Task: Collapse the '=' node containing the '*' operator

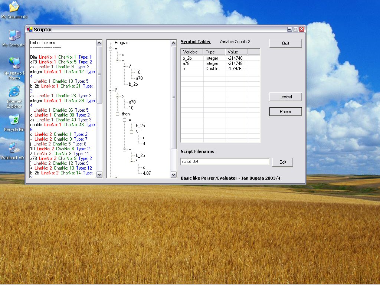Action: [x=125, y=150]
